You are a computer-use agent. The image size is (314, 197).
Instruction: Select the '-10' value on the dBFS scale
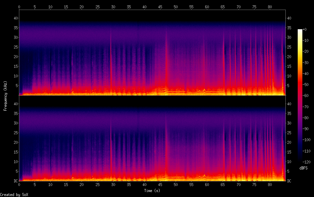[306, 41]
